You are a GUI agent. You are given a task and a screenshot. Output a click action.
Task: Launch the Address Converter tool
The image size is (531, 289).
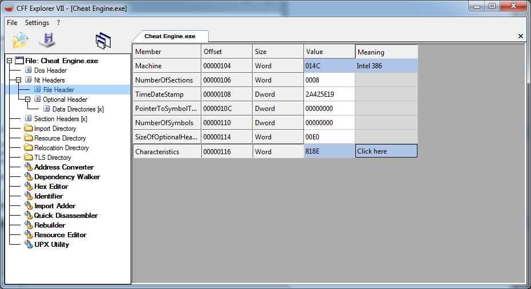coord(64,167)
